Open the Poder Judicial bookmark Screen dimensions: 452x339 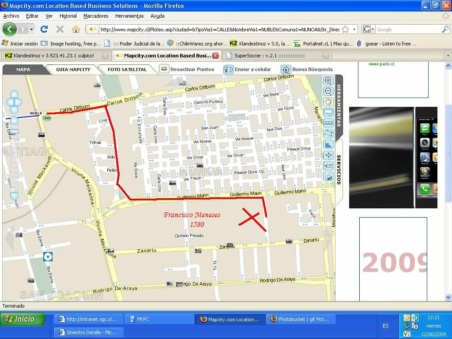point(134,44)
